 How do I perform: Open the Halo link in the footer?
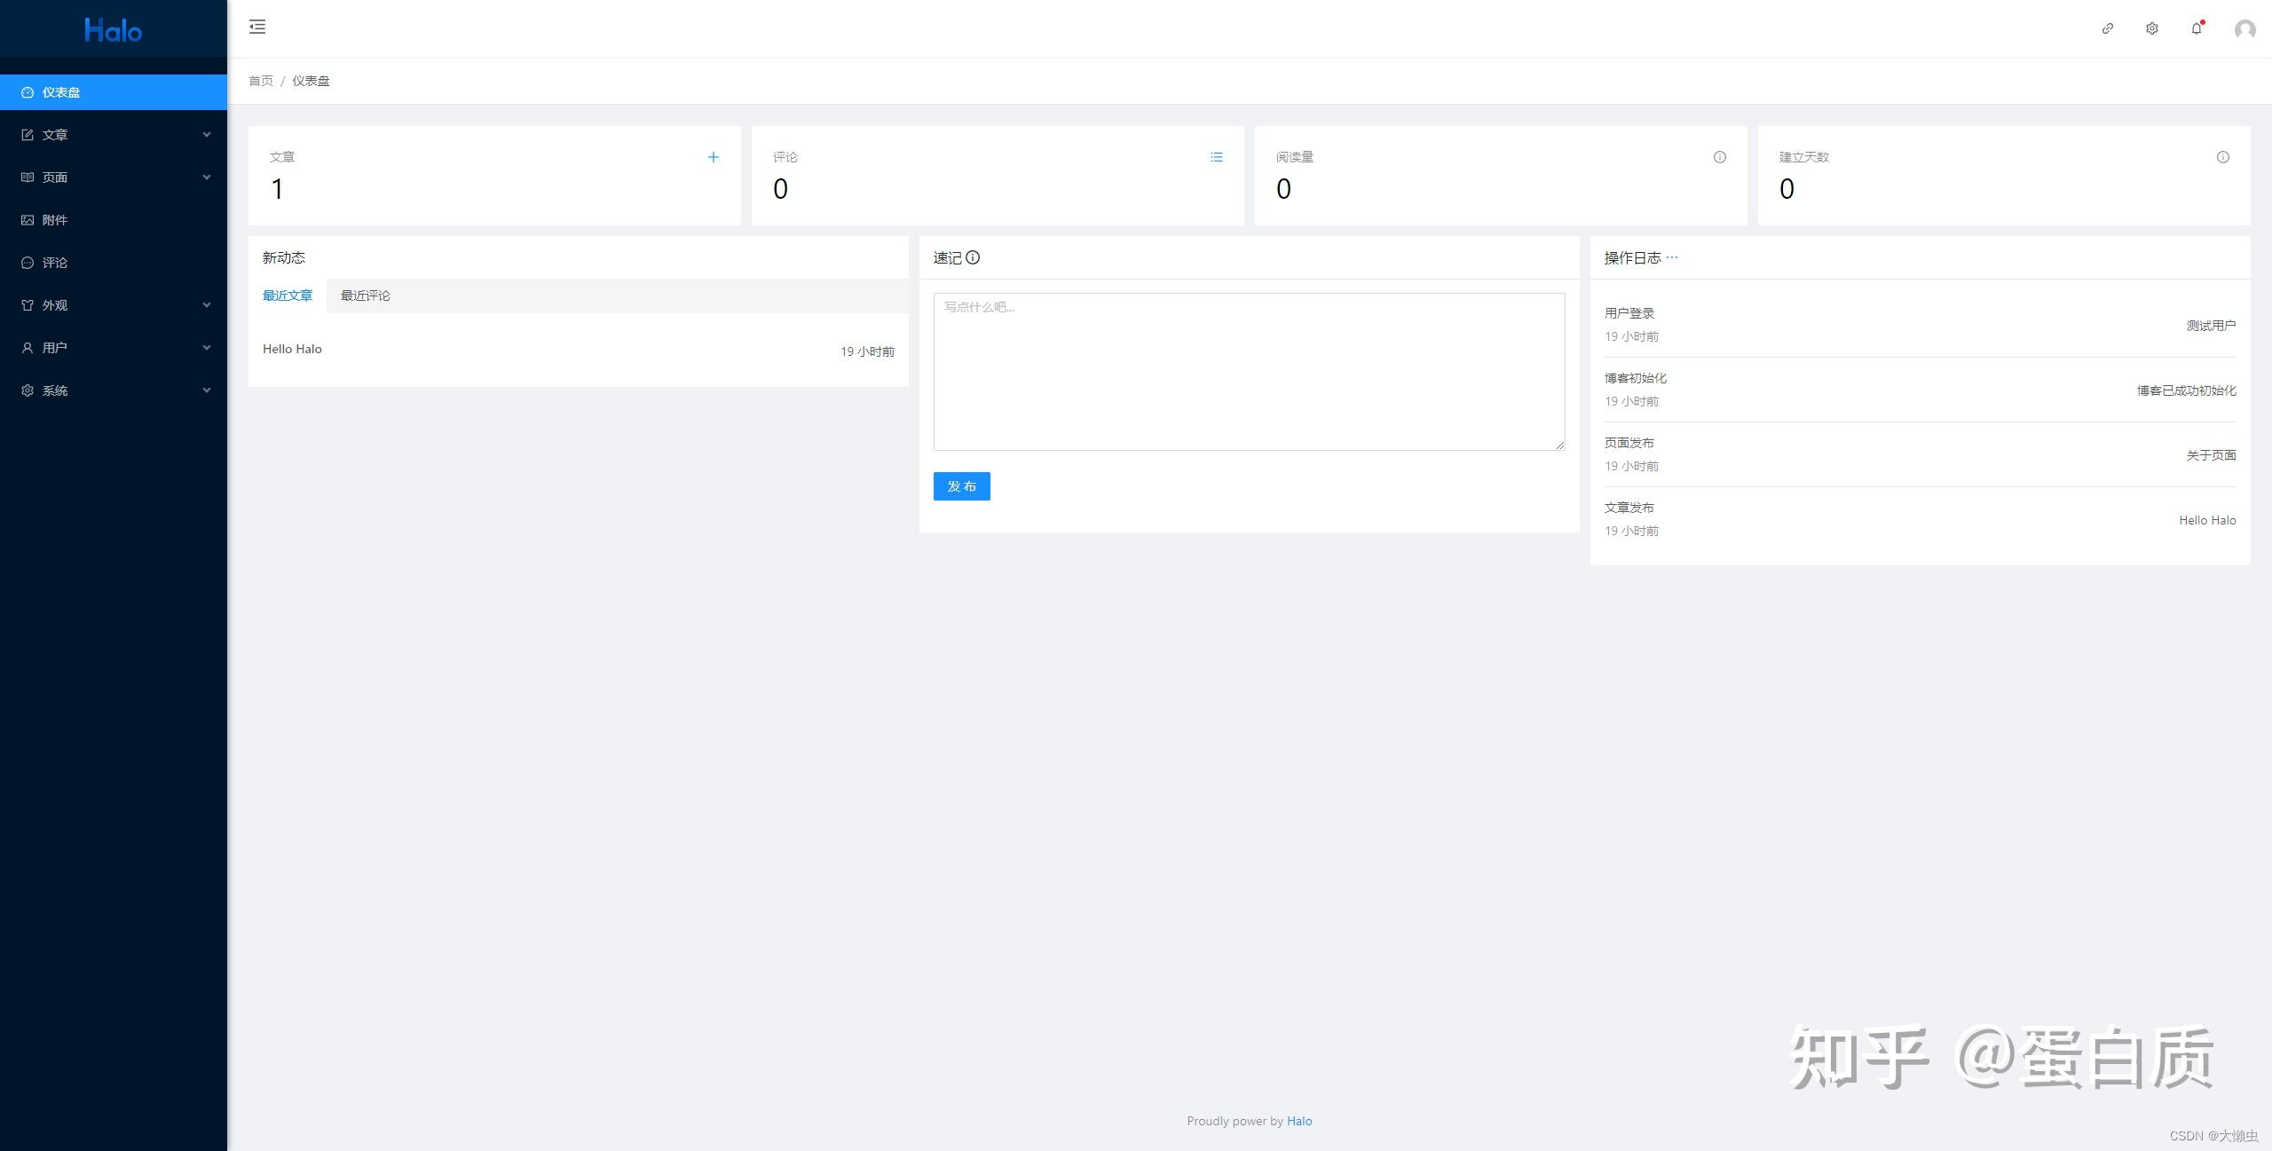click(1299, 1121)
